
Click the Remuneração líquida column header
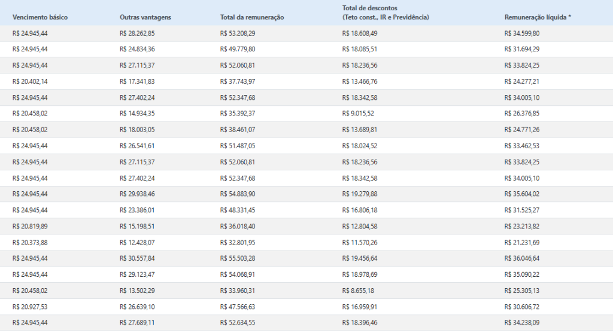[x=538, y=17]
